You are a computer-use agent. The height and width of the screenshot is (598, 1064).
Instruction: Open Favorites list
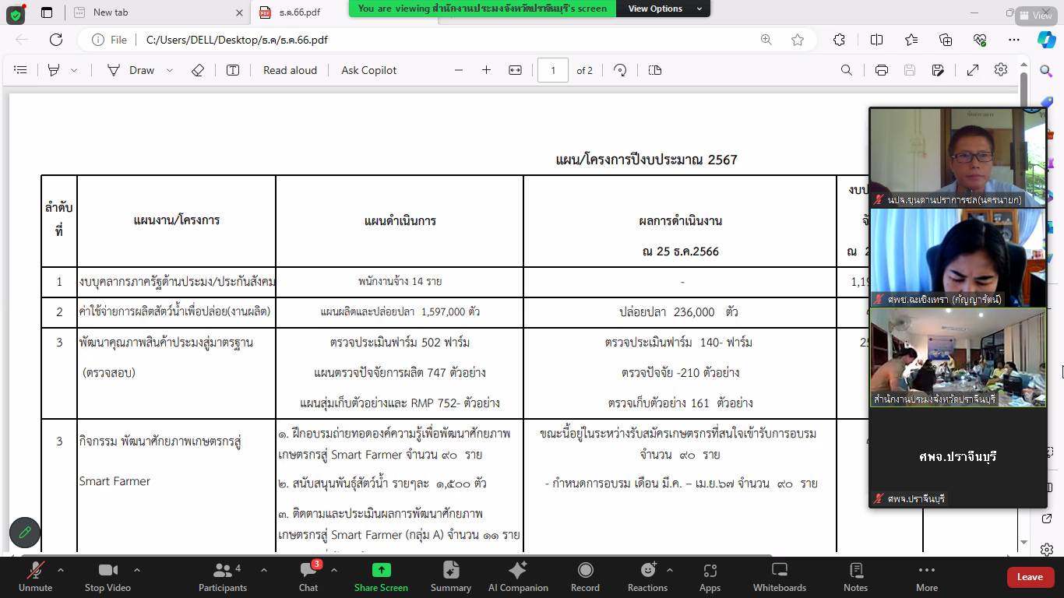(x=911, y=40)
